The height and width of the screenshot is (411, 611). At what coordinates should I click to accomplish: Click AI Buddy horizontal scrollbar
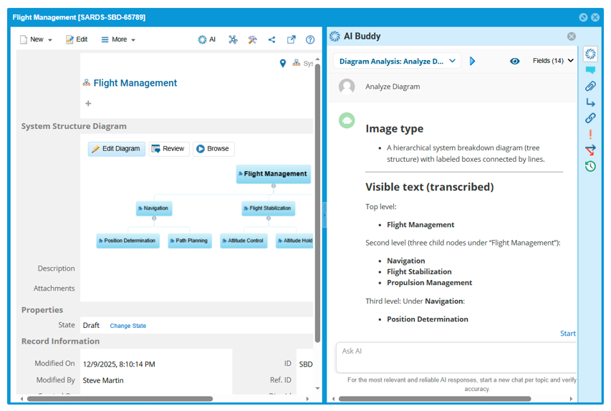435,399
